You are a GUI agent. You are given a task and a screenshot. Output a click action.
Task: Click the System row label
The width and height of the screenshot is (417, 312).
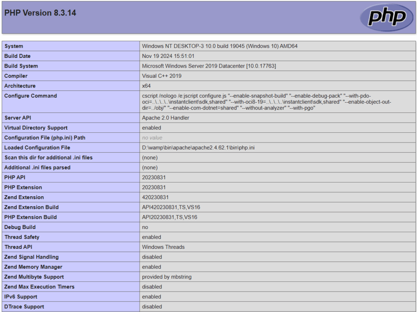tap(14, 46)
